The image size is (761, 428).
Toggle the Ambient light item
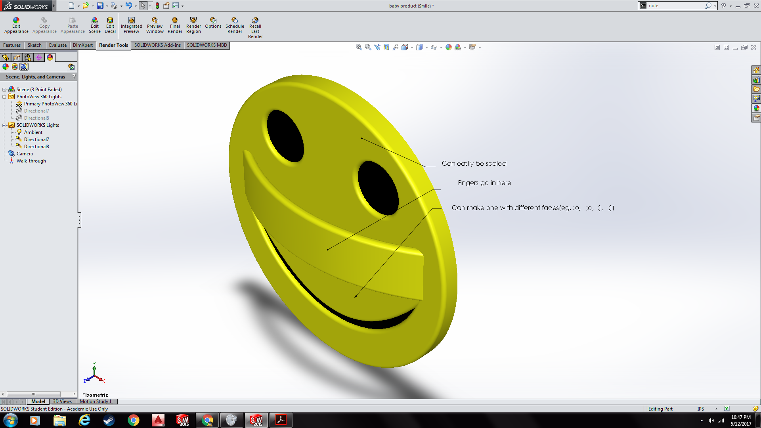click(33, 132)
